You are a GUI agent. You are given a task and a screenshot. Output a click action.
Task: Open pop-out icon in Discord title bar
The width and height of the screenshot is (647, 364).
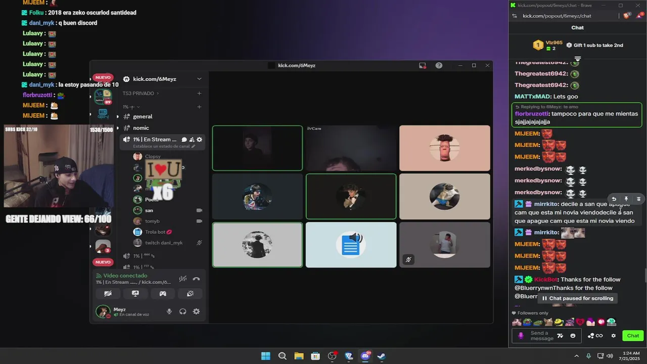click(423, 65)
